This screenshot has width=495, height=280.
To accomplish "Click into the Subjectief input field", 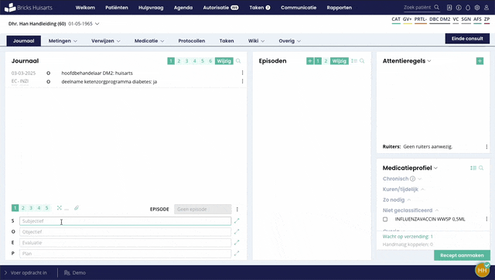I will (x=125, y=221).
